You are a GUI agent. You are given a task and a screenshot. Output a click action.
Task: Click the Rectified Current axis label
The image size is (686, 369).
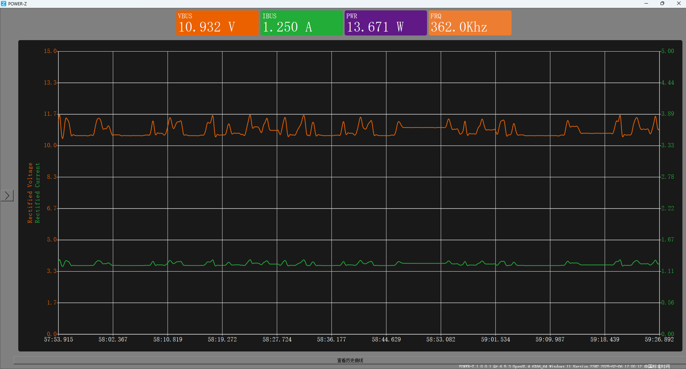(37, 193)
